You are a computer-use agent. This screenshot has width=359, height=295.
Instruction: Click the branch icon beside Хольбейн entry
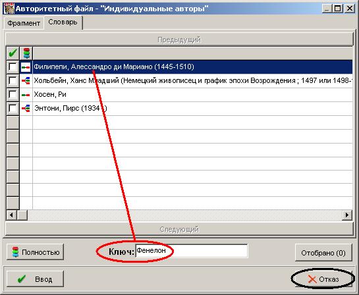[26, 81]
